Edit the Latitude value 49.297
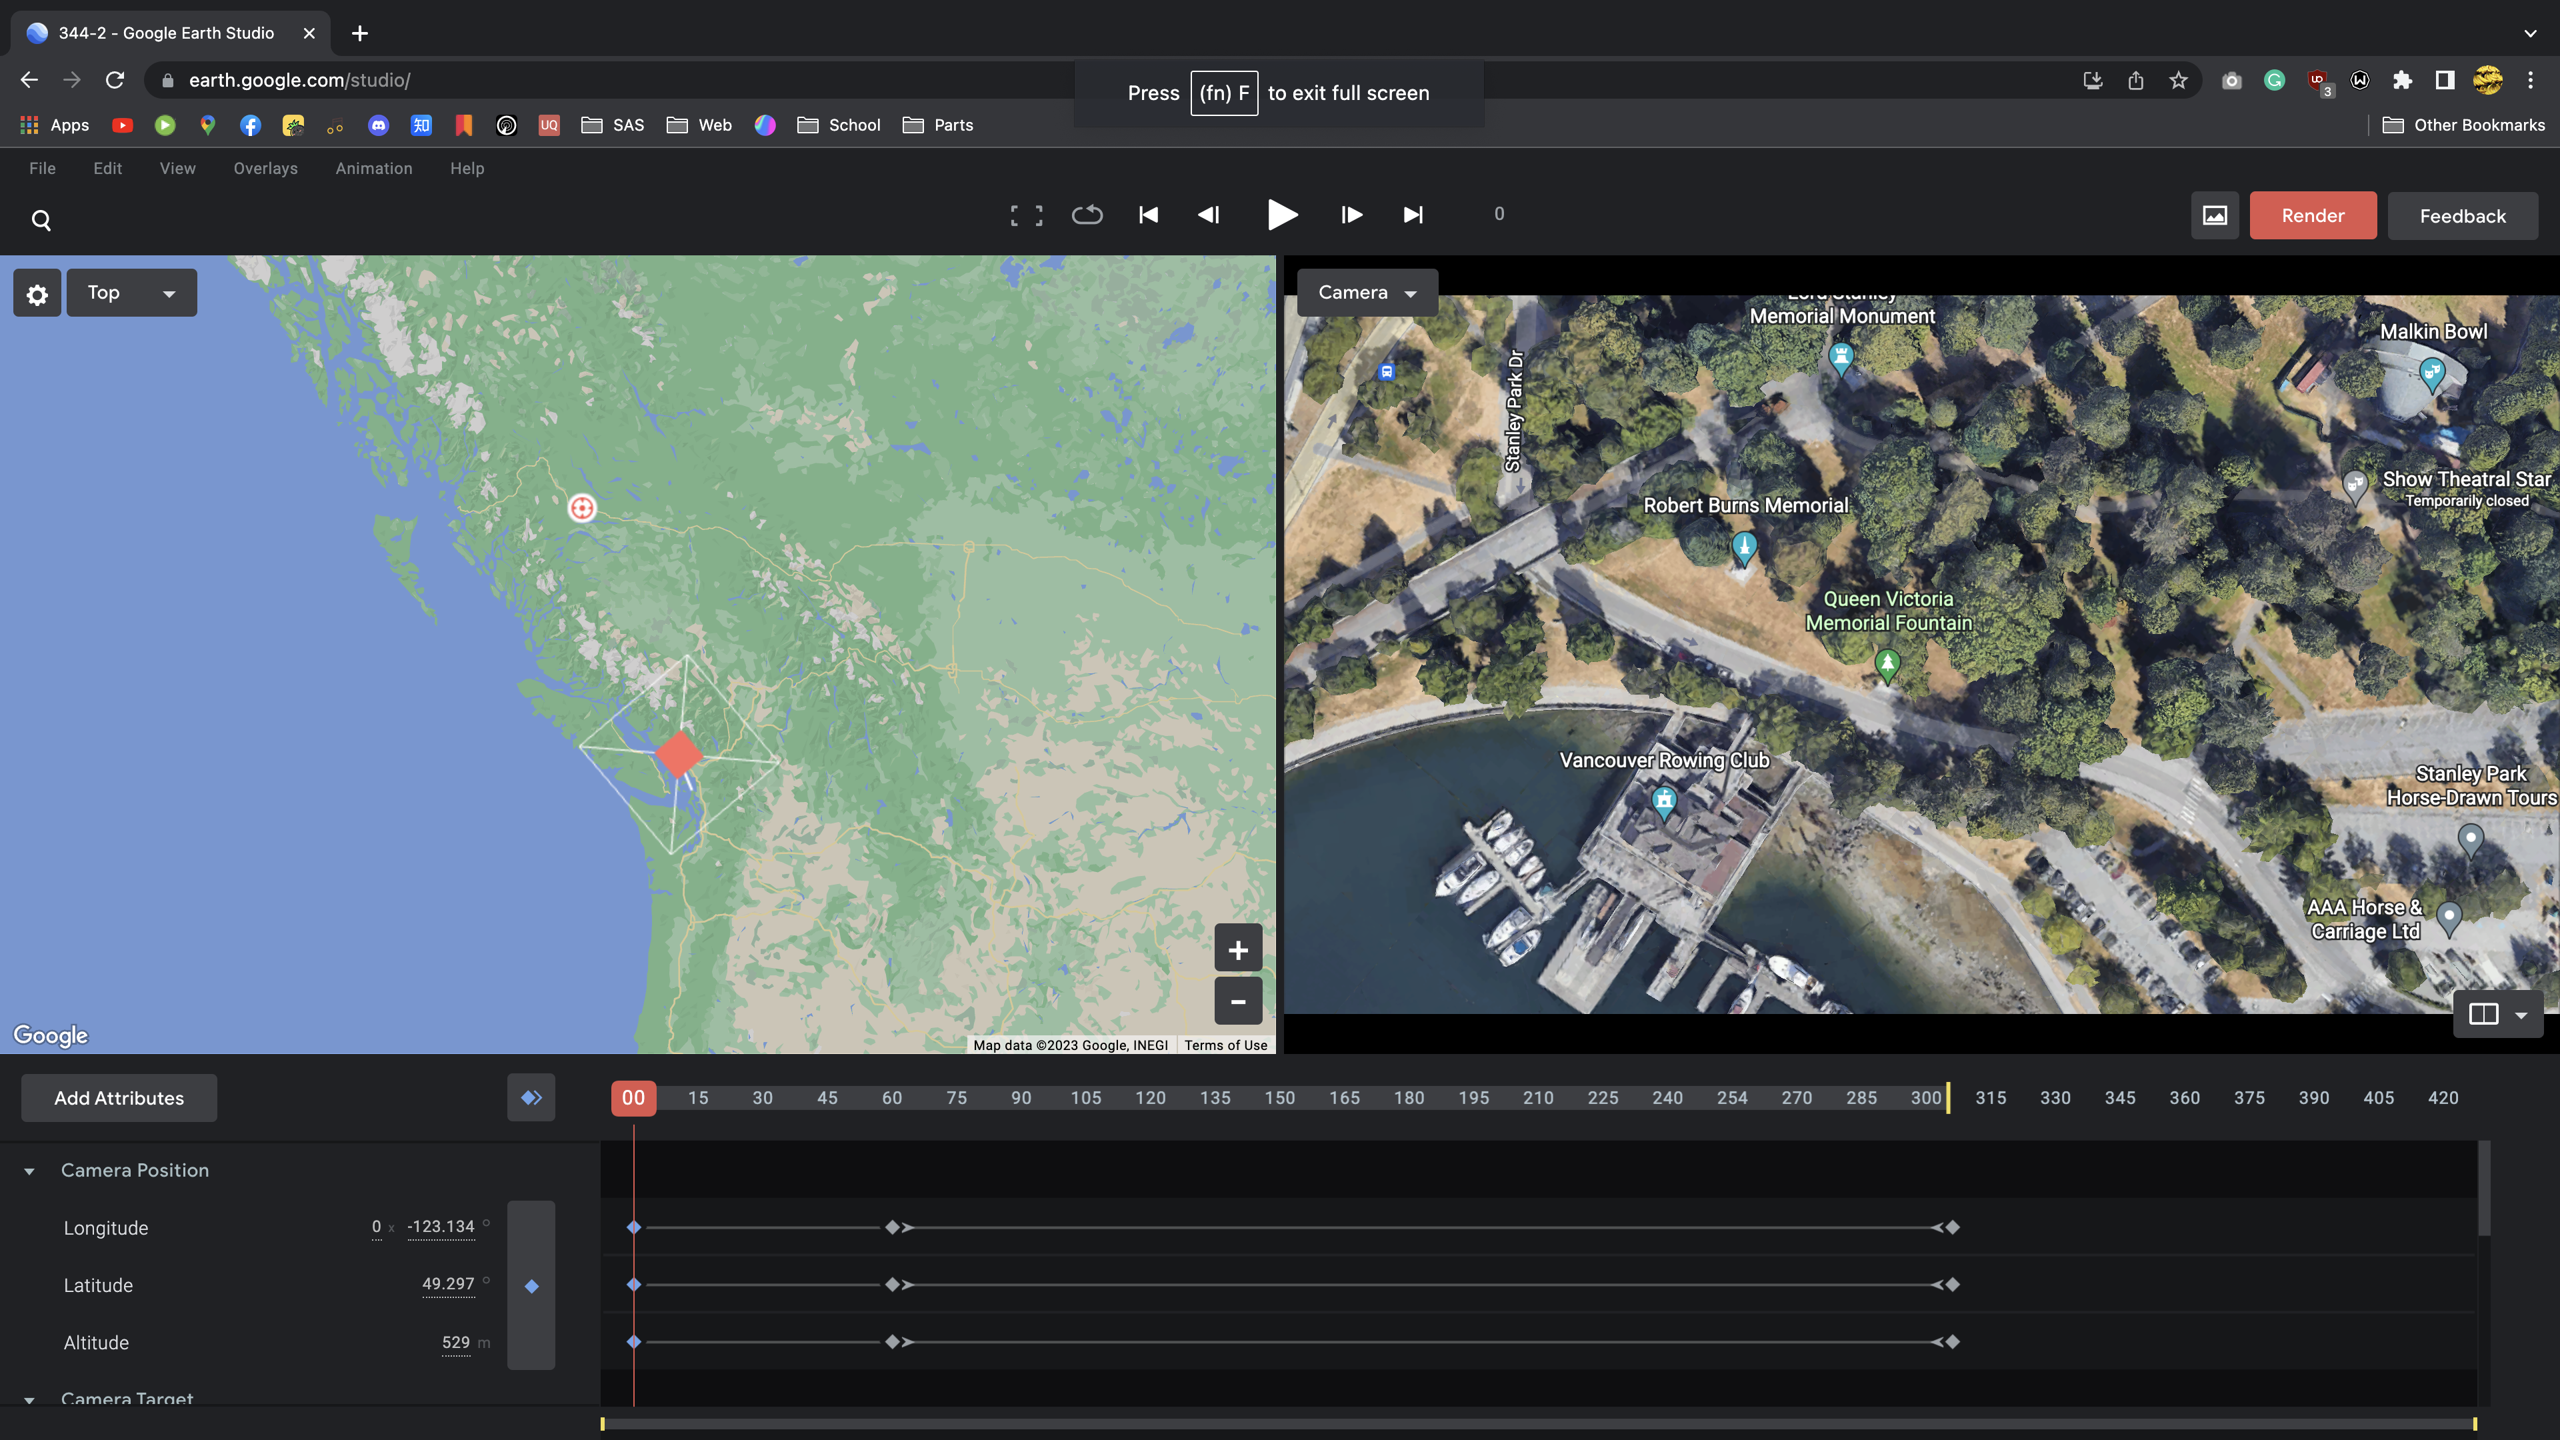The height and width of the screenshot is (1440, 2560). [x=448, y=1284]
